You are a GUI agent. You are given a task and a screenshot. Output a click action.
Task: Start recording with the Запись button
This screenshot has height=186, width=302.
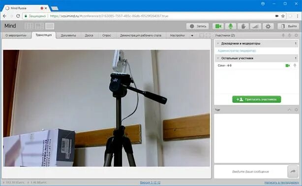[x=198, y=26]
